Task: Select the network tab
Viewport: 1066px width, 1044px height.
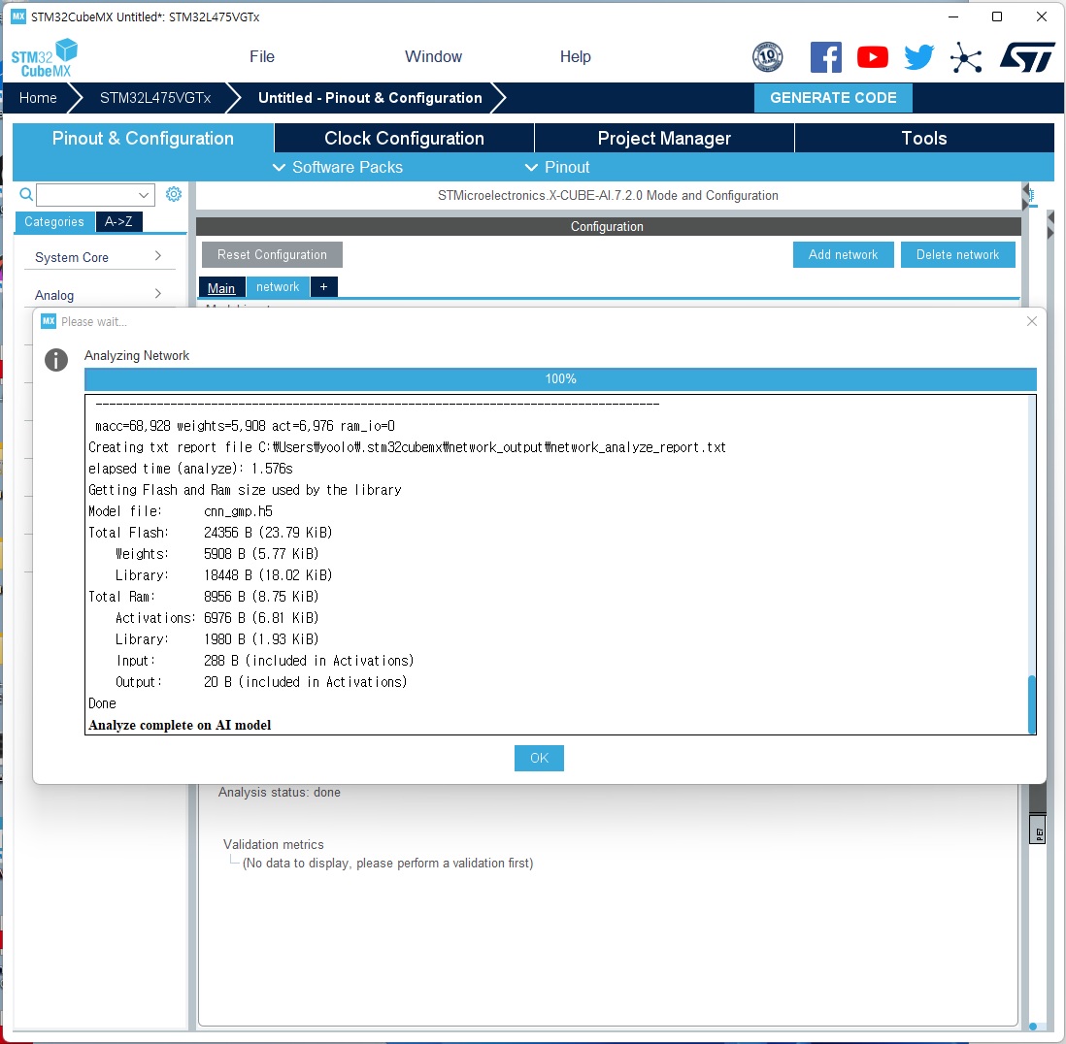Action: (278, 287)
